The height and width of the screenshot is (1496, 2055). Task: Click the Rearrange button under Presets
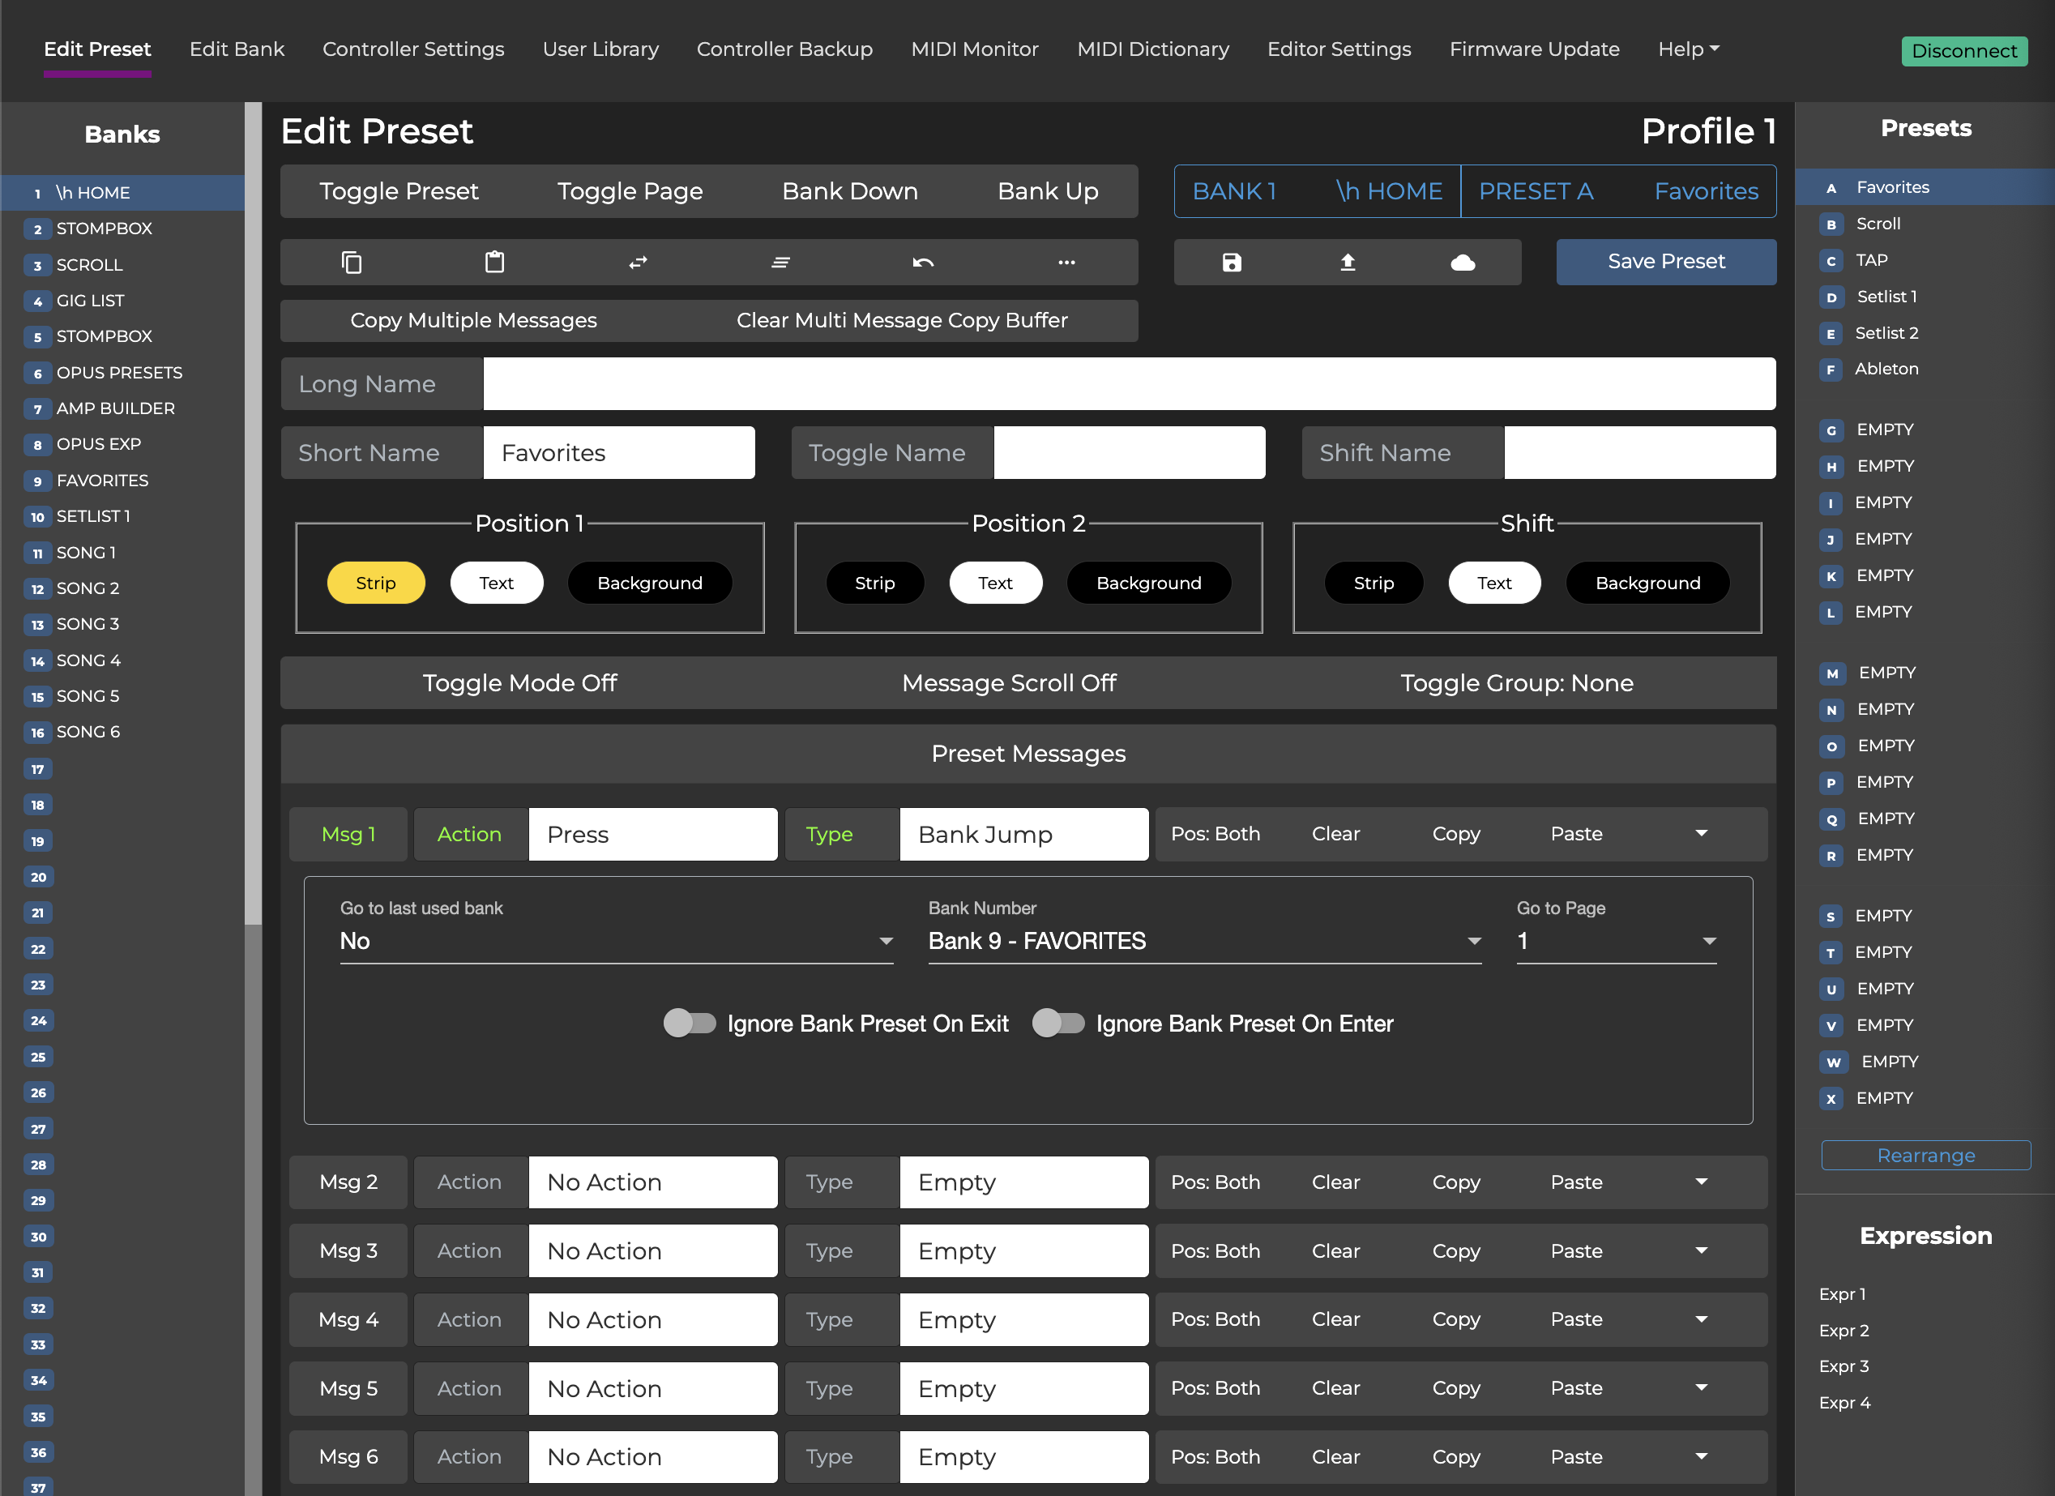1925,1156
